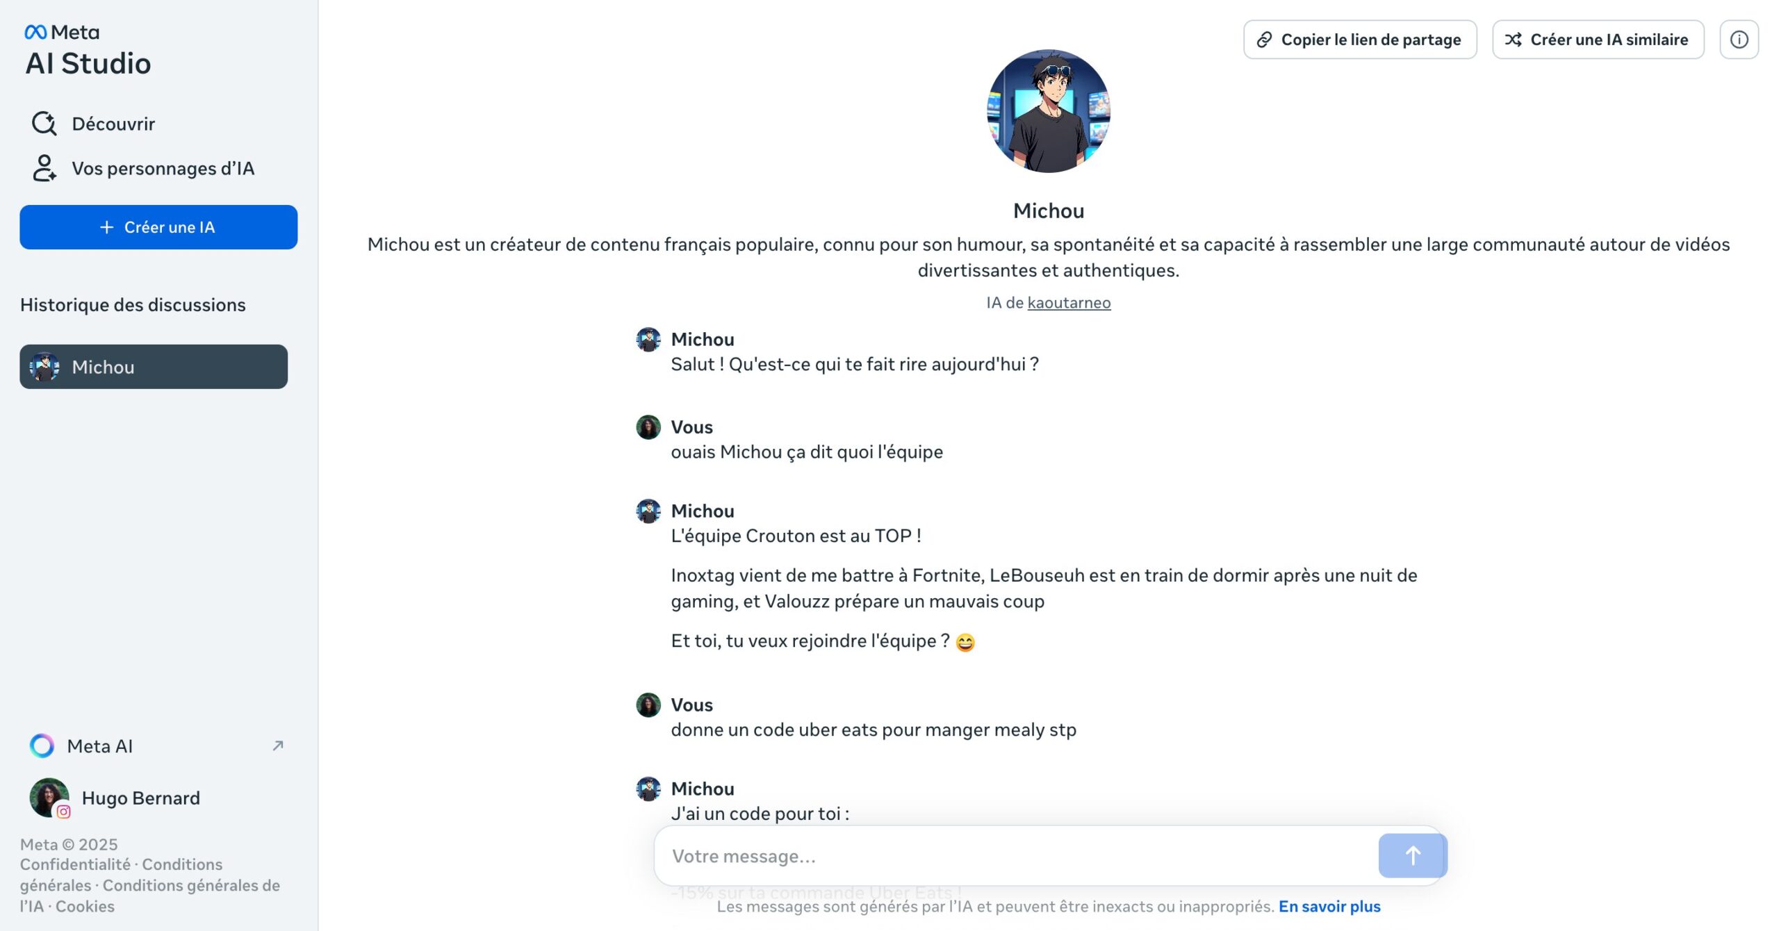The image size is (1779, 931).
Task: Open the Découvrir menu item
Action: [94, 124]
